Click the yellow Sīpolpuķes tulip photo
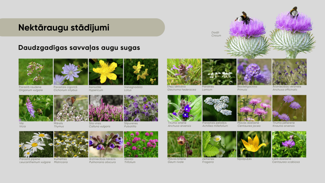Image resolution: width=325 pixels, height=183 pixels. [x=254, y=144]
